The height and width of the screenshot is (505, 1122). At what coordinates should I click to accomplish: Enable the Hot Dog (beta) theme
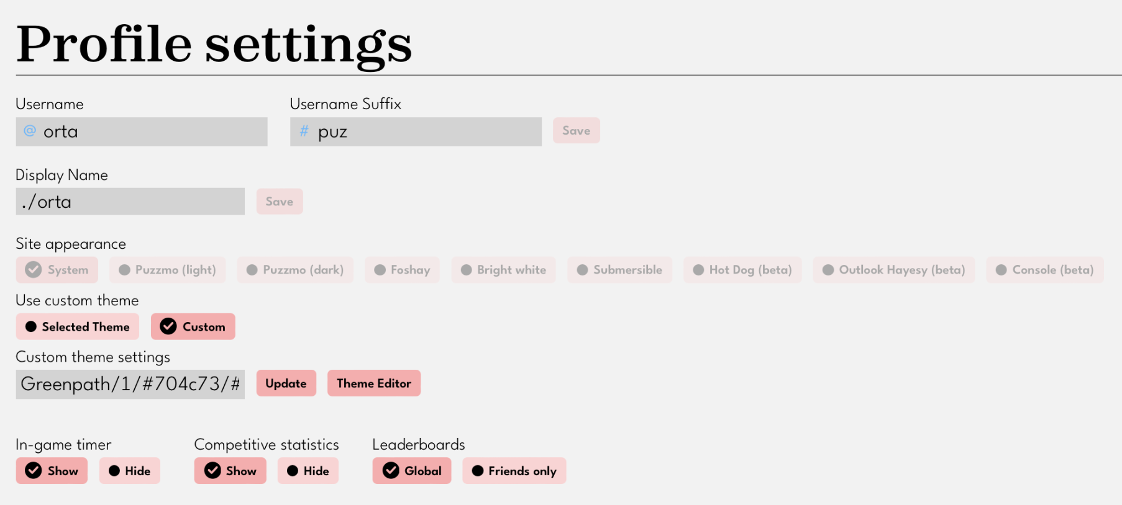(742, 270)
